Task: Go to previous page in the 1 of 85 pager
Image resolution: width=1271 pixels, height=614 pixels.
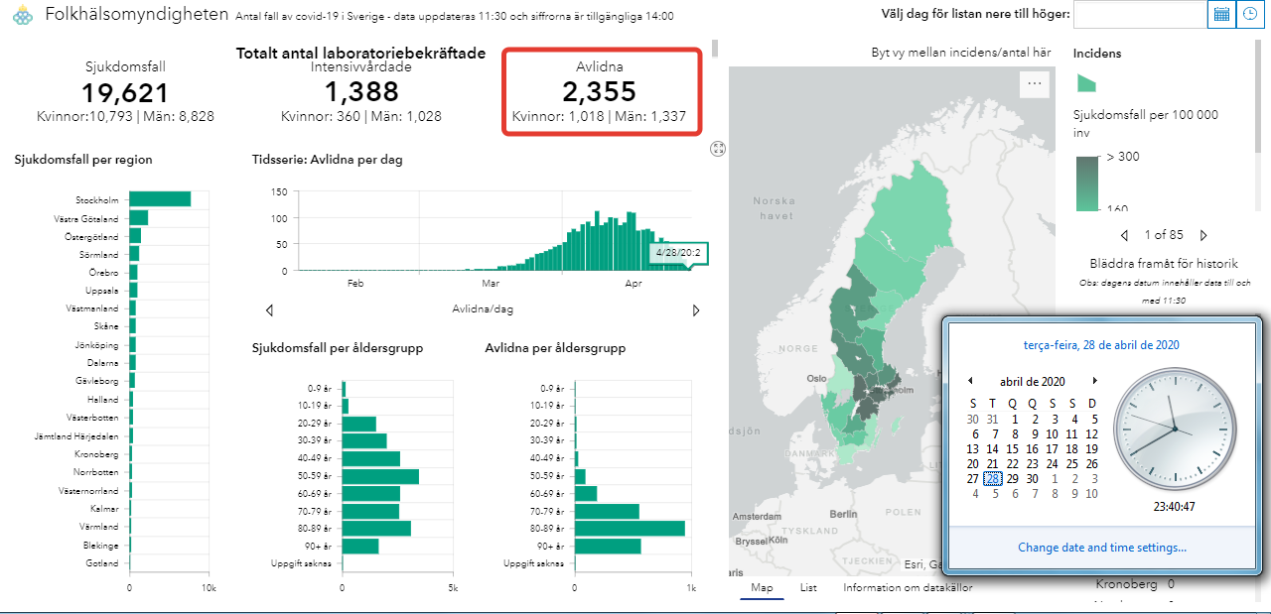Action: pyautogui.click(x=1124, y=236)
